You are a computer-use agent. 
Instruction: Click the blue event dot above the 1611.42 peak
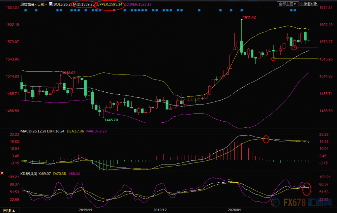[x=242, y=10]
